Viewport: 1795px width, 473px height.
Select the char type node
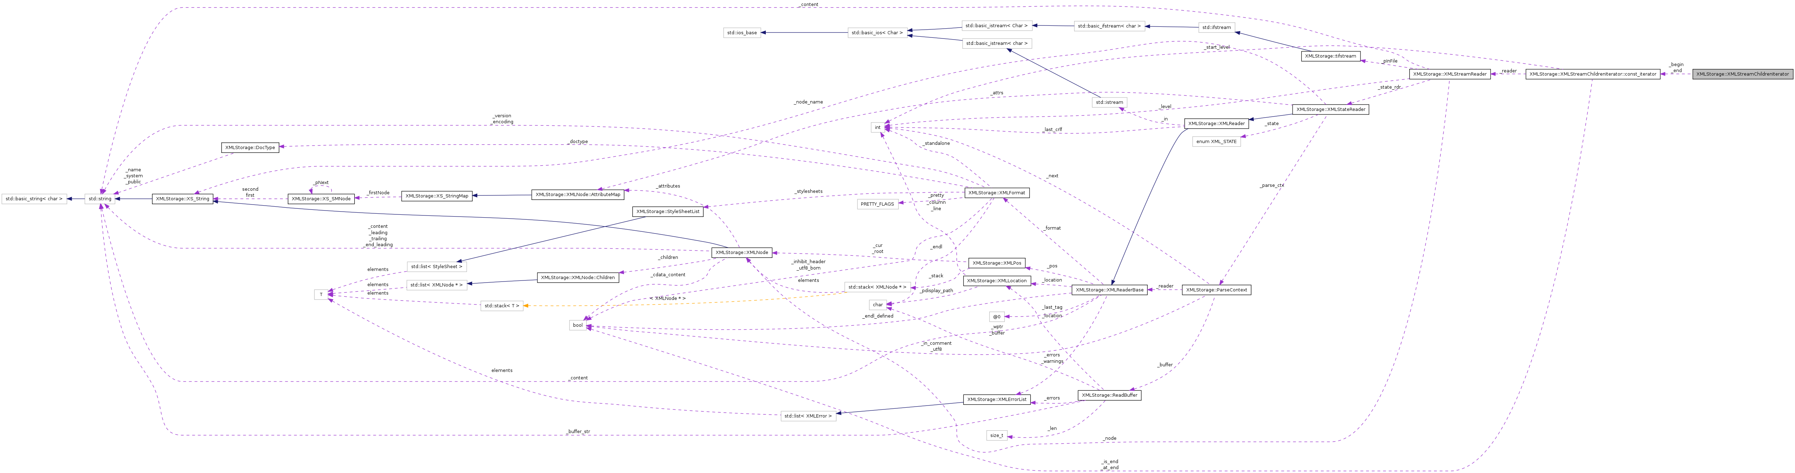(x=878, y=305)
